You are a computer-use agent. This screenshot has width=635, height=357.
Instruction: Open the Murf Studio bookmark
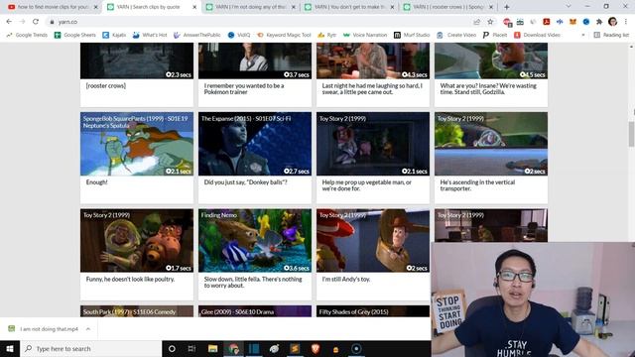coord(412,36)
